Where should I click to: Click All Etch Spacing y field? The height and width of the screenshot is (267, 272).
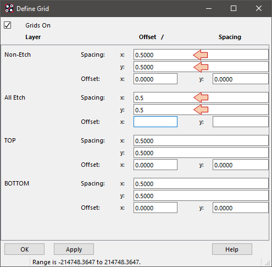pos(201,110)
